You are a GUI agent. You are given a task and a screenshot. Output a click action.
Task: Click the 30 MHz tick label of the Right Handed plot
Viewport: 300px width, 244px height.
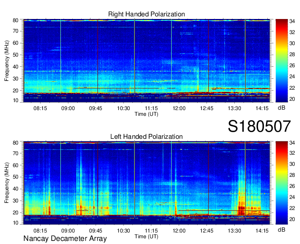tap(15, 79)
